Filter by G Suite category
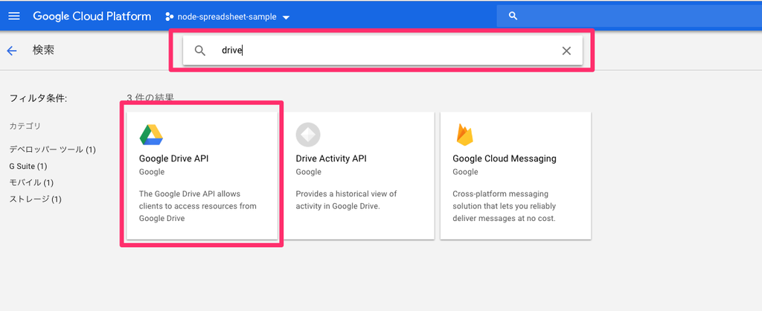This screenshot has height=311, width=762. click(28, 166)
